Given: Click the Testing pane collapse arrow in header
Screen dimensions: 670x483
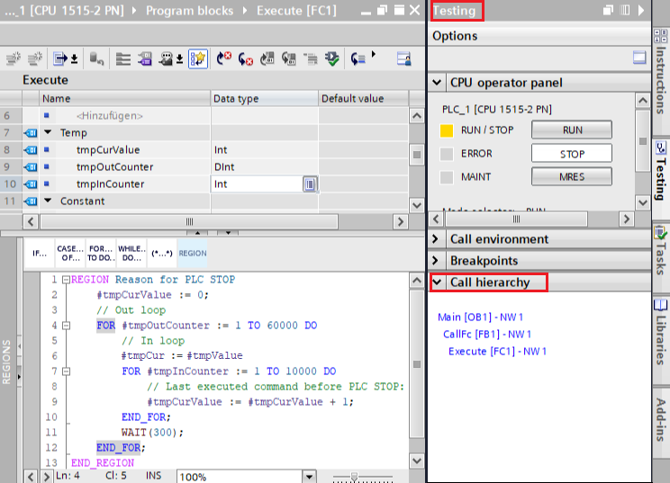Looking at the screenshot, I should click(x=641, y=10).
